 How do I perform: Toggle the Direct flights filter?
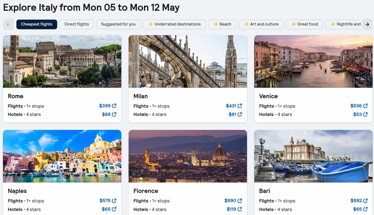(x=77, y=24)
